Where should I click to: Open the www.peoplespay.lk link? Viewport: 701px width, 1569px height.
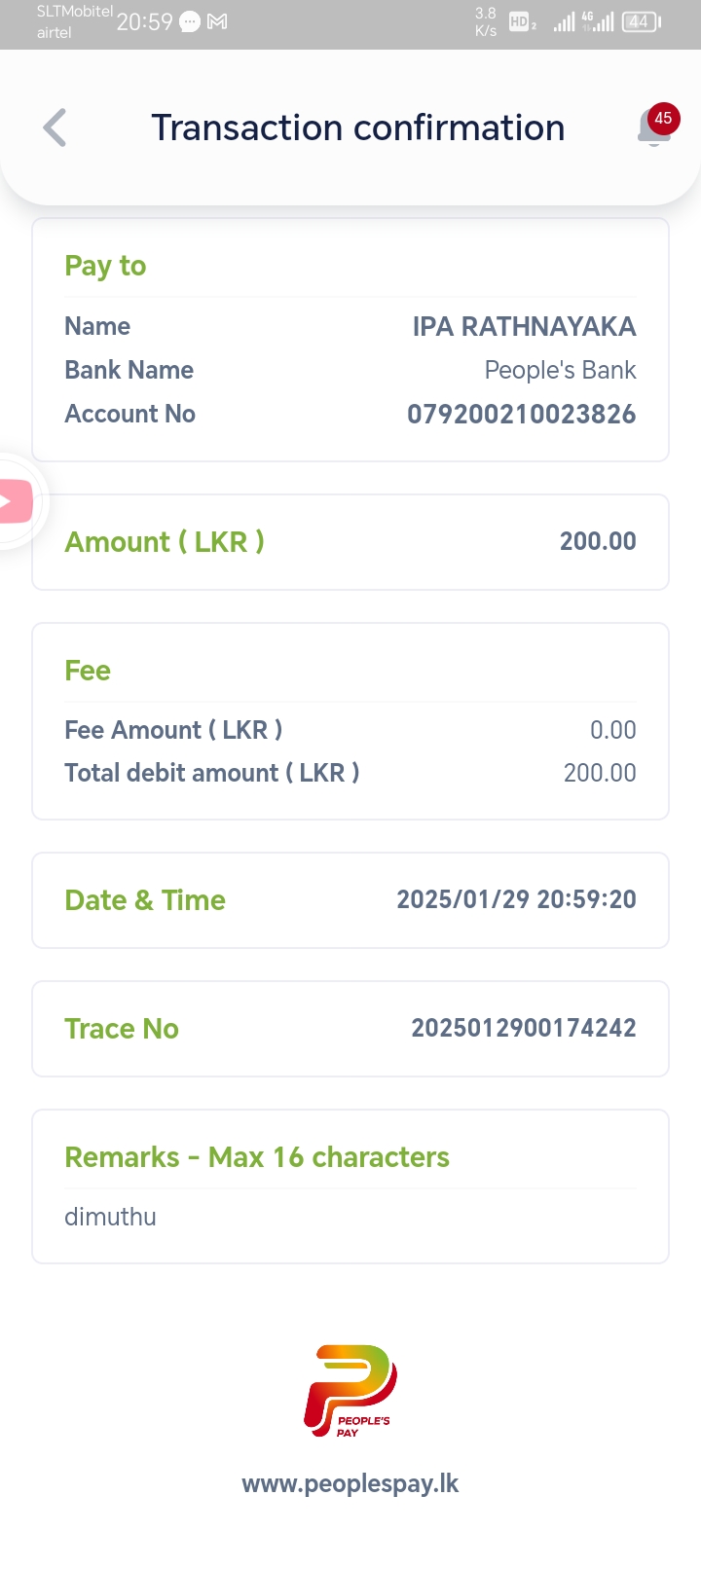tap(350, 1483)
